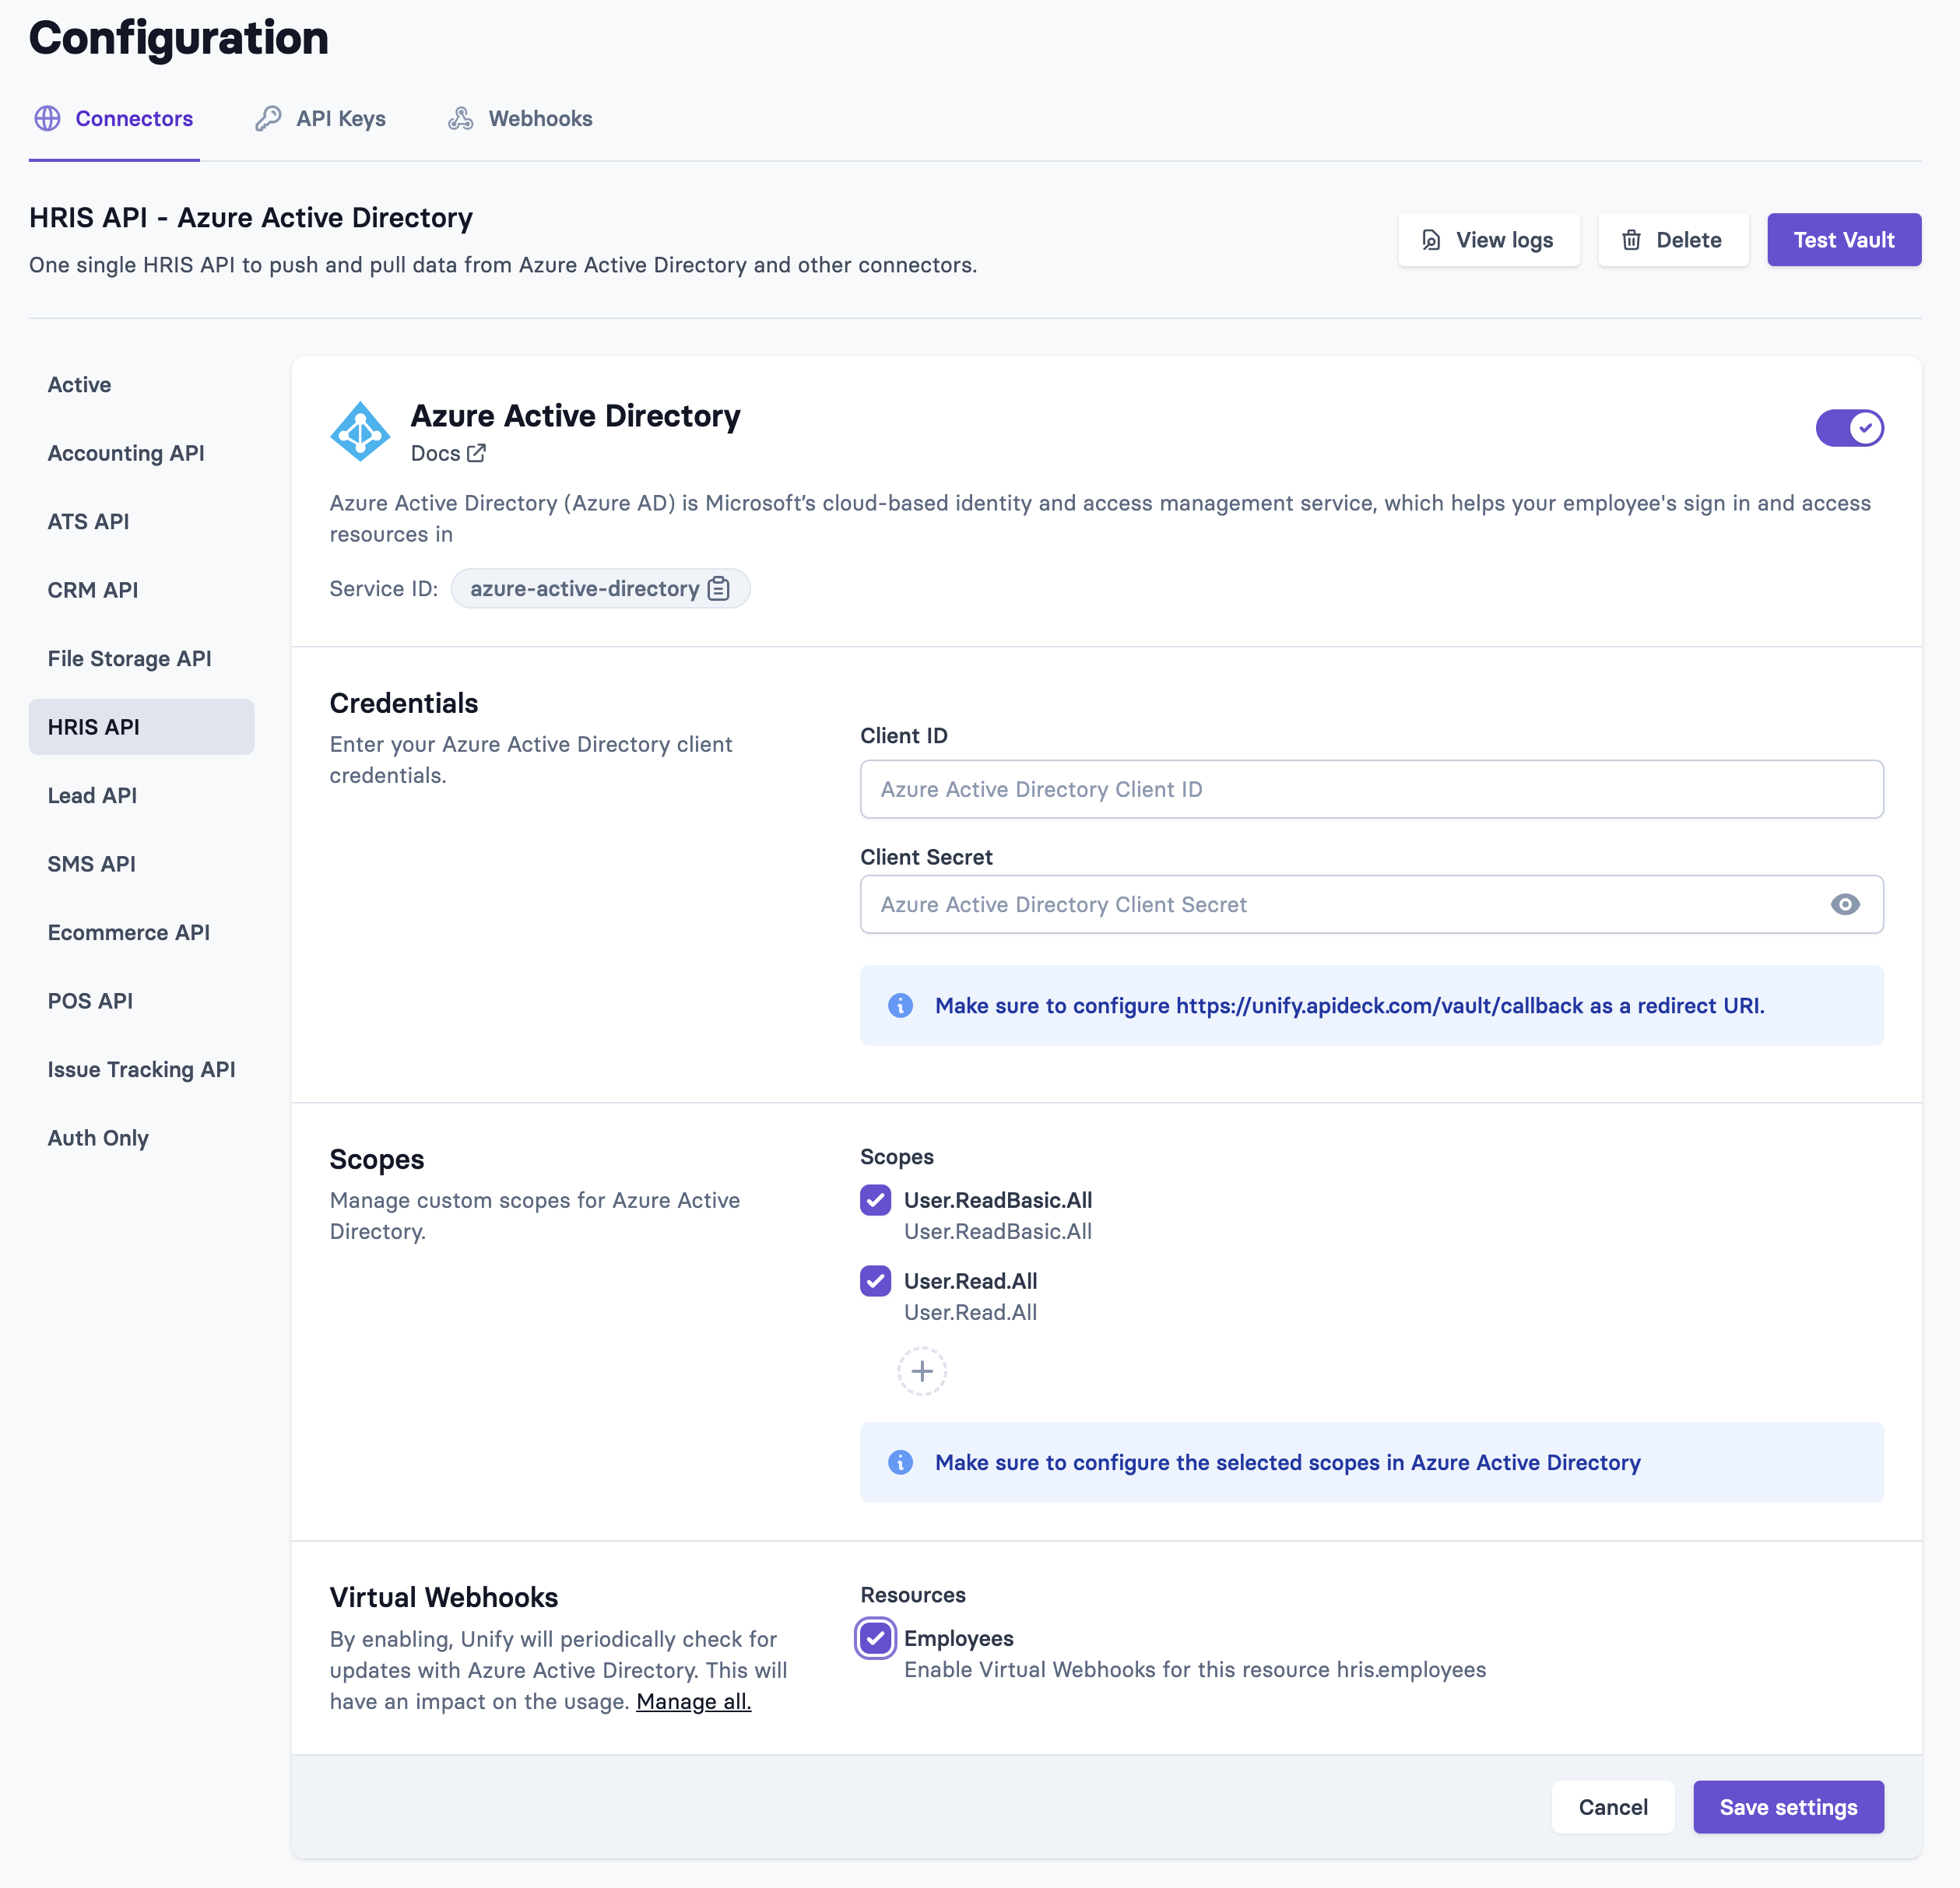Click the Cancel button

point(1612,1807)
